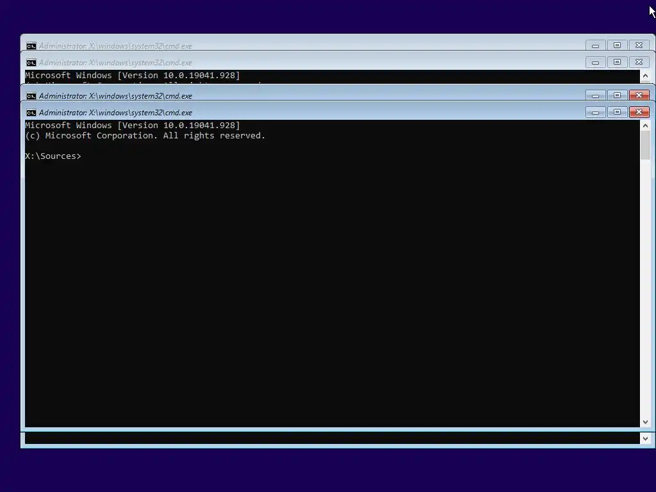Click the title text of the window directly behind the front one
Viewport: 656px width, 492px height.
115,96
